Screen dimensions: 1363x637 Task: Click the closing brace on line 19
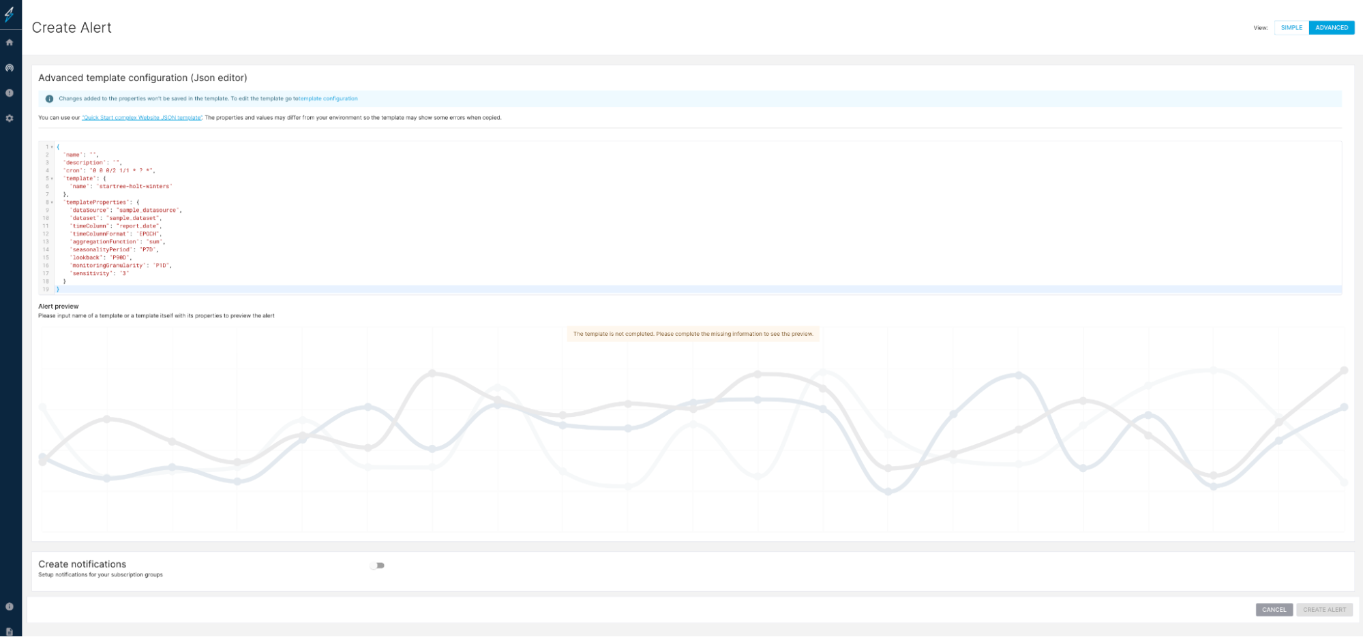tap(57, 290)
